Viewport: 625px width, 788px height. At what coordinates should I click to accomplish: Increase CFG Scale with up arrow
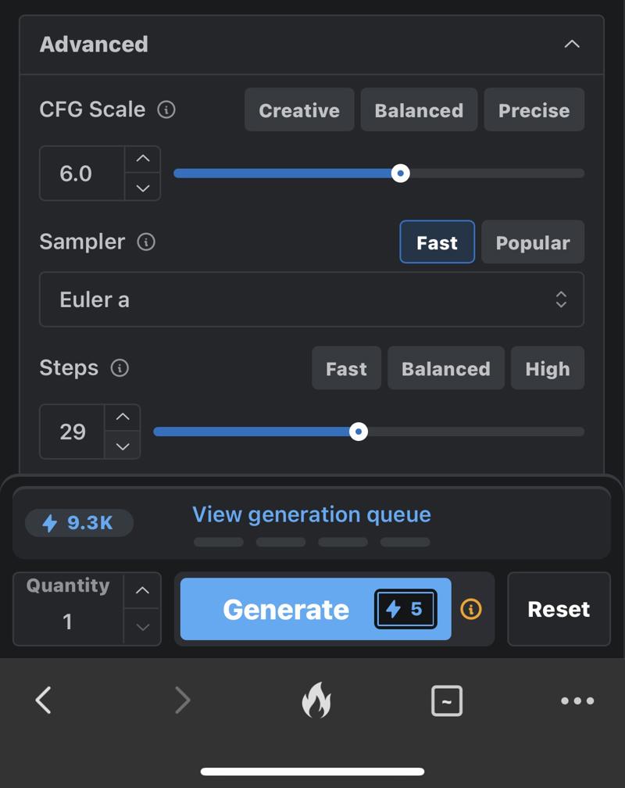coord(143,159)
